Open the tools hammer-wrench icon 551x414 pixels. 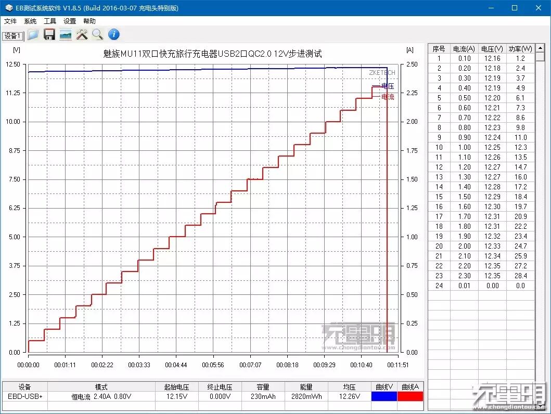click(82, 34)
